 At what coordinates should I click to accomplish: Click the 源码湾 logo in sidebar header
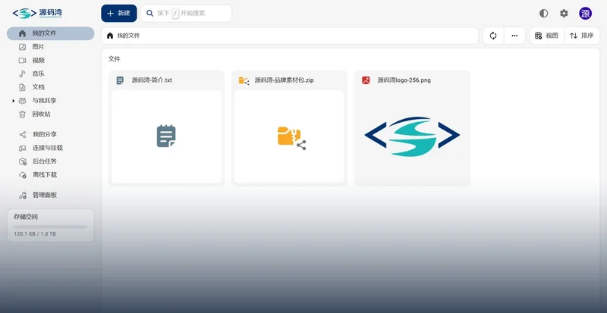point(37,13)
